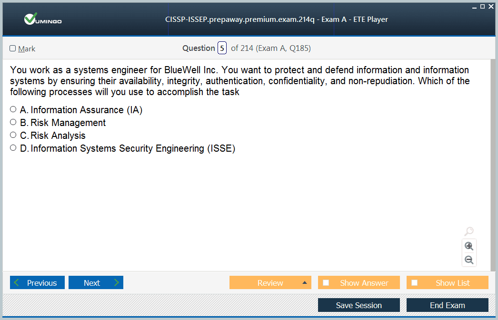Screen dimensions: 498x320
Task: Click the reset zoom magnifier icon
Action: [469, 232]
